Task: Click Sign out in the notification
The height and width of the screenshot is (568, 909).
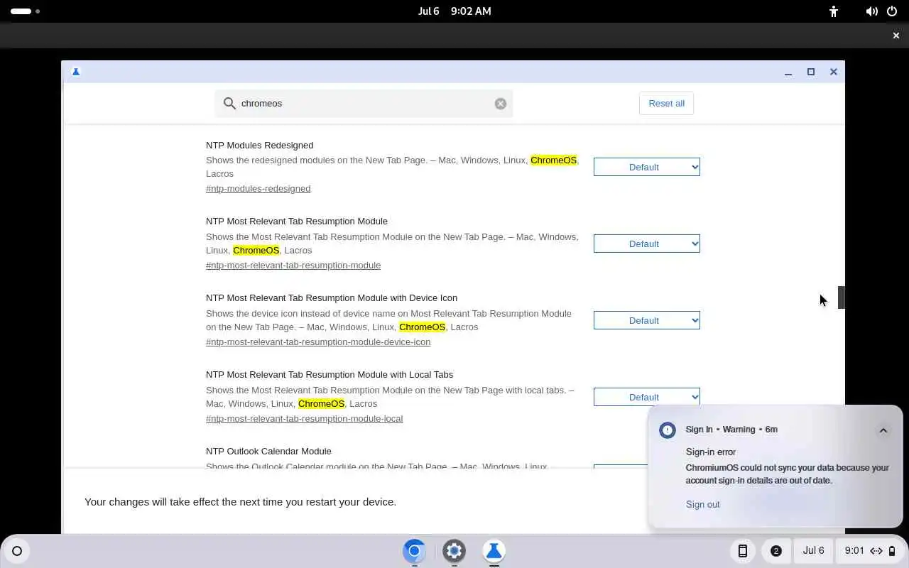Action: pyautogui.click(x=702, y=505)
